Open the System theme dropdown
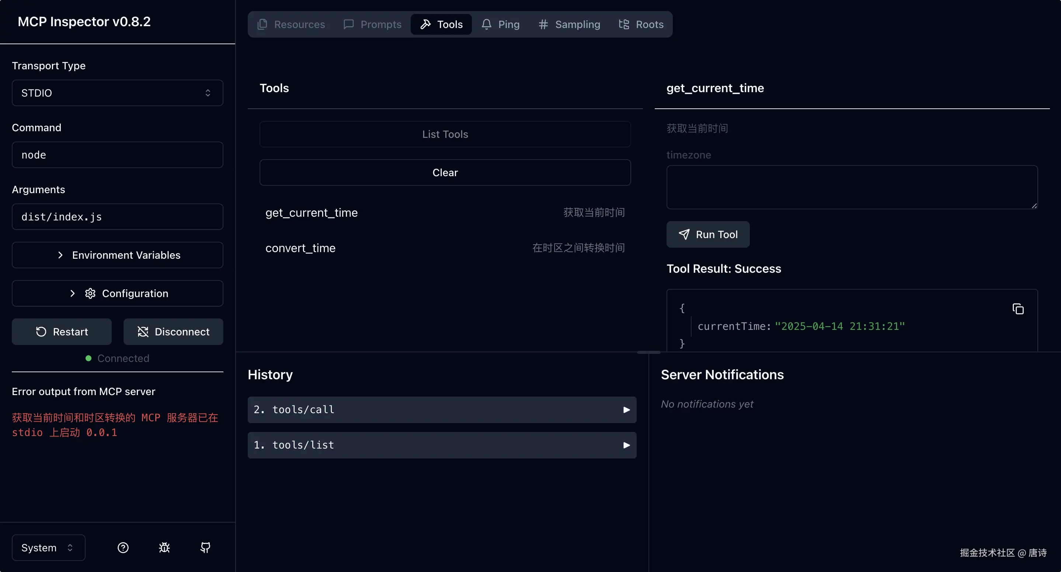The height and width of the screenshot is (572, 1061). pyautogui.click(x=48, y=547)
